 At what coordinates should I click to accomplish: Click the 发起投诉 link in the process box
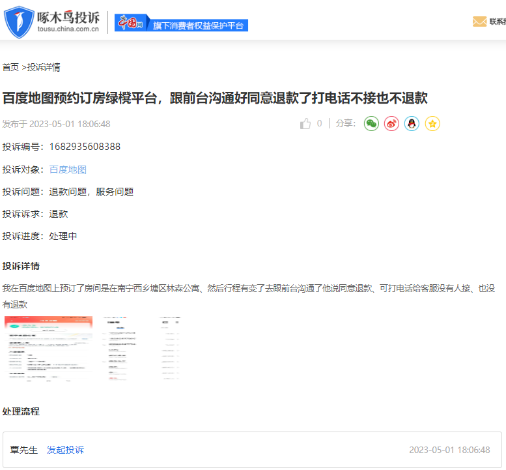[66, 450]
